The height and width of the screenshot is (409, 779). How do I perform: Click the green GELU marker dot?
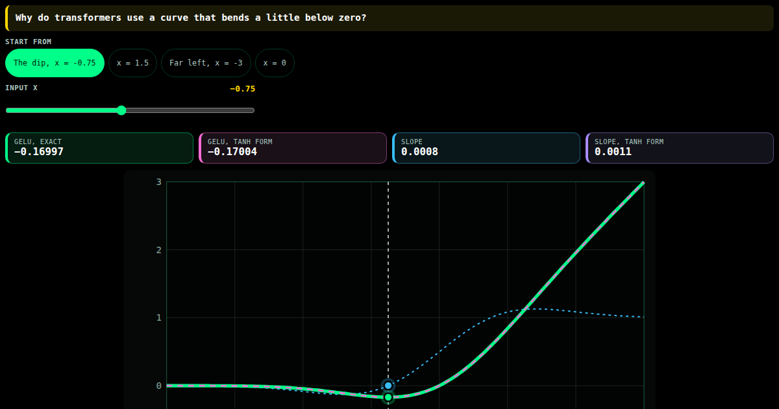(388, 397)
